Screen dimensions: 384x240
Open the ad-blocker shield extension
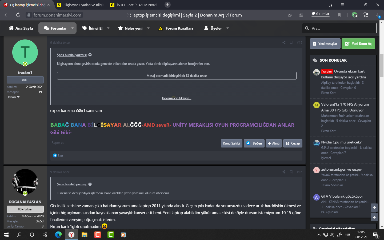point(354,15)
